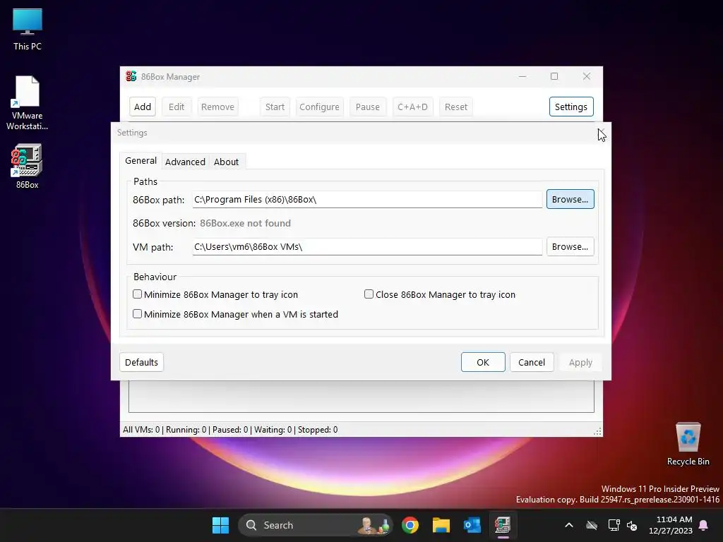Click the muted volume tray icon
This screenshot has height=542, width=723.
click(x=632, y=525)
